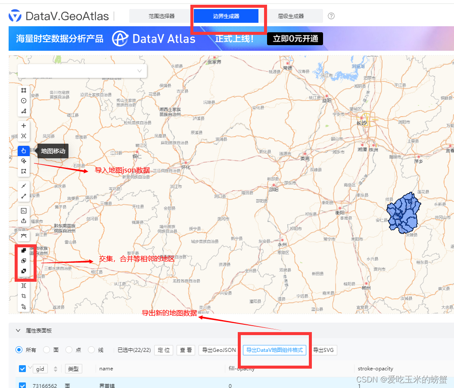454x388 pixels.
Task: Click the intersect shapes icon
Action: click(x=24, y=261)
